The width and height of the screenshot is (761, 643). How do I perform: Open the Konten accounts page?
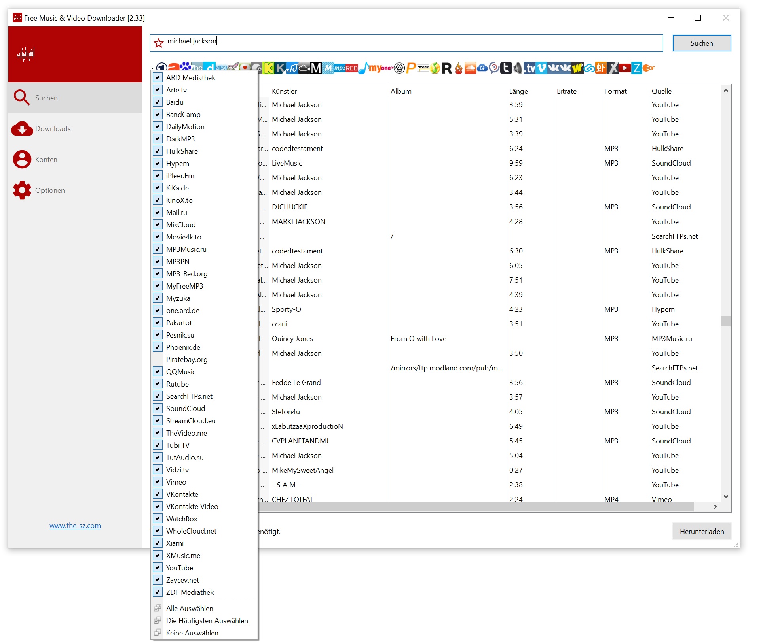[75, 159]
